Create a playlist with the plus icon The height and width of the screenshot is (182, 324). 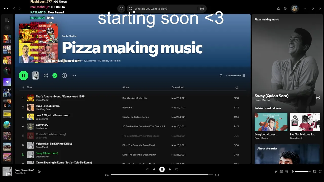pos(7,28)
